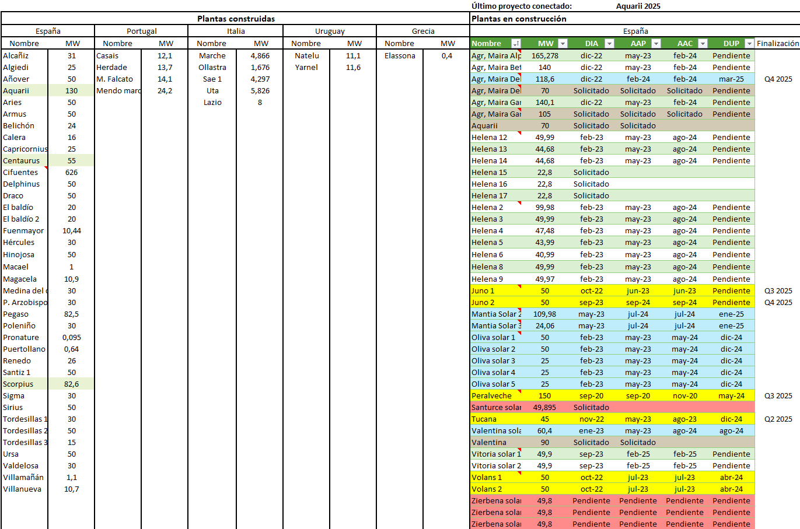Viewport: 800px width, 529px height.
Task: Select the Casais plant cell under Portugal
Action: pyautogui.click(x=118, y=55)
